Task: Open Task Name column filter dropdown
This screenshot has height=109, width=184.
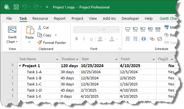Action: pos(57,60)
